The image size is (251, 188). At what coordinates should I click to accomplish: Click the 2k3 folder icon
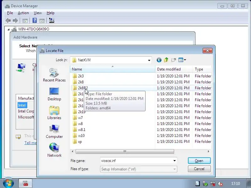point(75,76)
